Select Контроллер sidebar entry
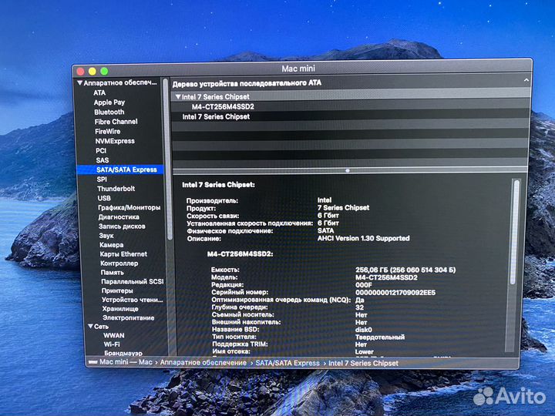 (x=119, y=263)
